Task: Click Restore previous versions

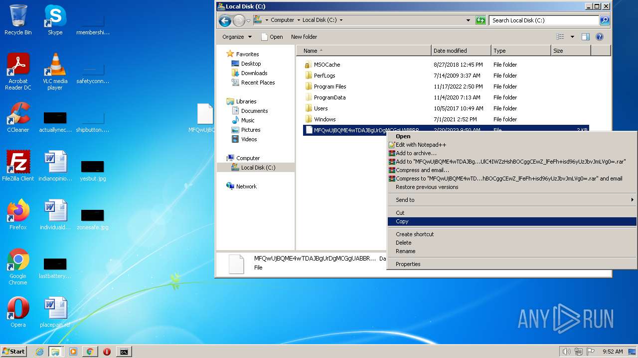Action: click(512, 187)
